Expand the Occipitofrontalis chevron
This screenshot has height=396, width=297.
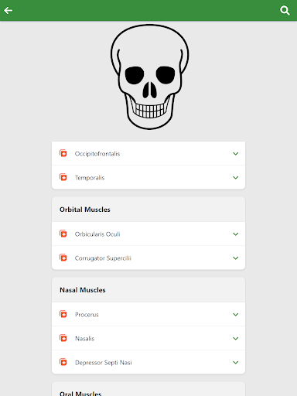coord(236,154)
